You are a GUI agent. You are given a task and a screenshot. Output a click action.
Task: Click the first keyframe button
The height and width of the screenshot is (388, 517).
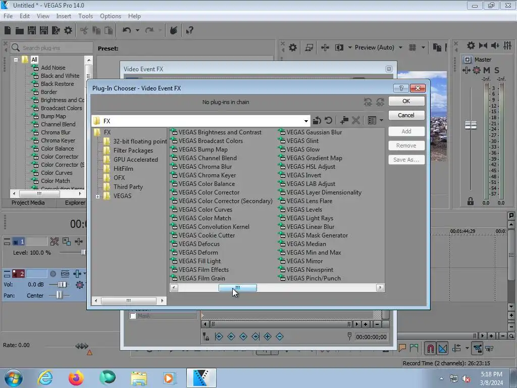point(219,336)
